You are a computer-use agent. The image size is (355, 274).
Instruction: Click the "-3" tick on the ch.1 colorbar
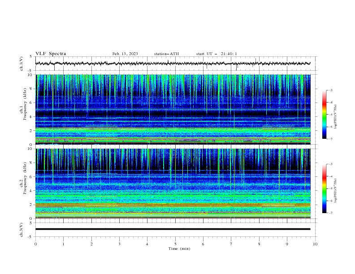[331, 90]
